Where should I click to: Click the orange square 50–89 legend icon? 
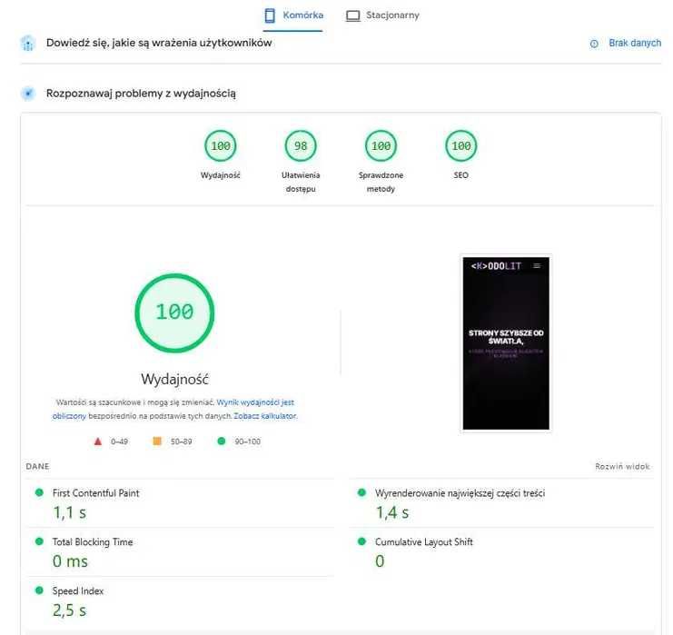click(x=157, y=441)
